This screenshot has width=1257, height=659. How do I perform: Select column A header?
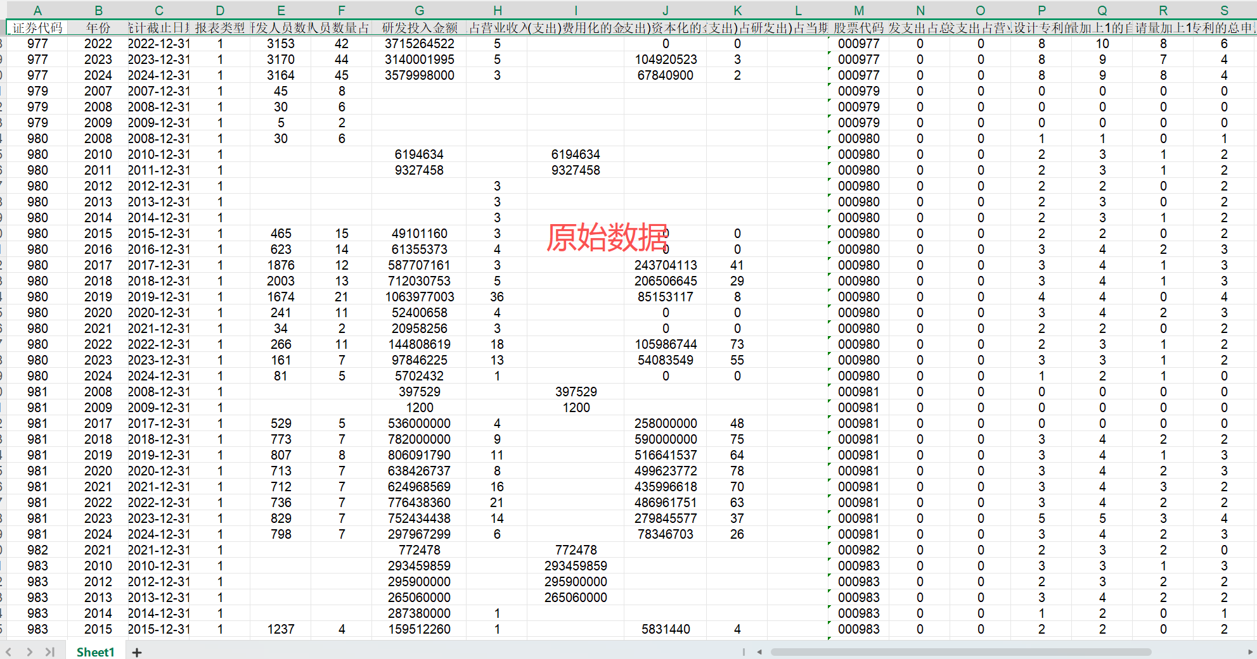click(x=37, y=10)
